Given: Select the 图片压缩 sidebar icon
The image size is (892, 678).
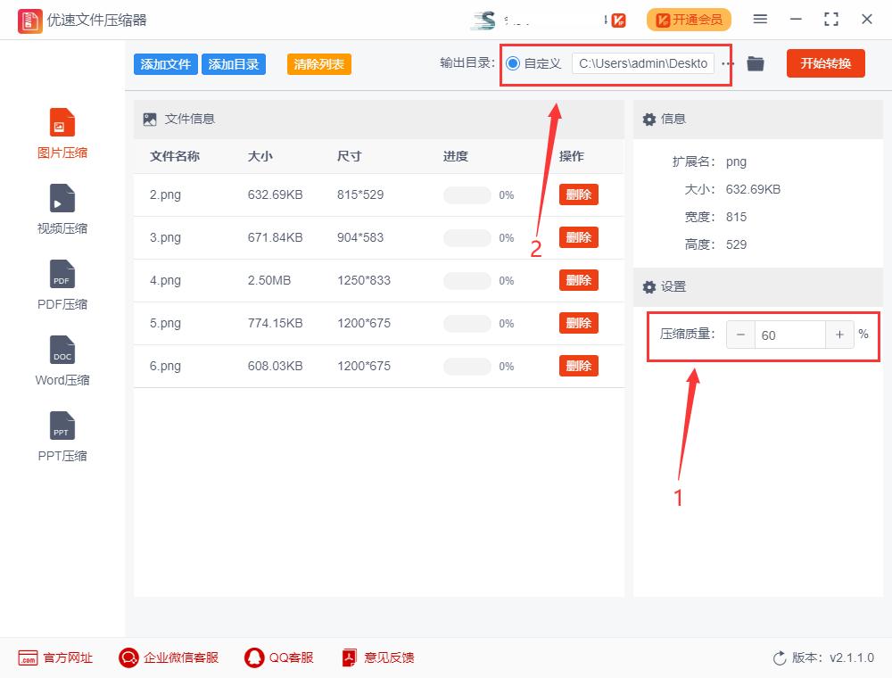Looking at the screenshot, I should click(62, 129).
